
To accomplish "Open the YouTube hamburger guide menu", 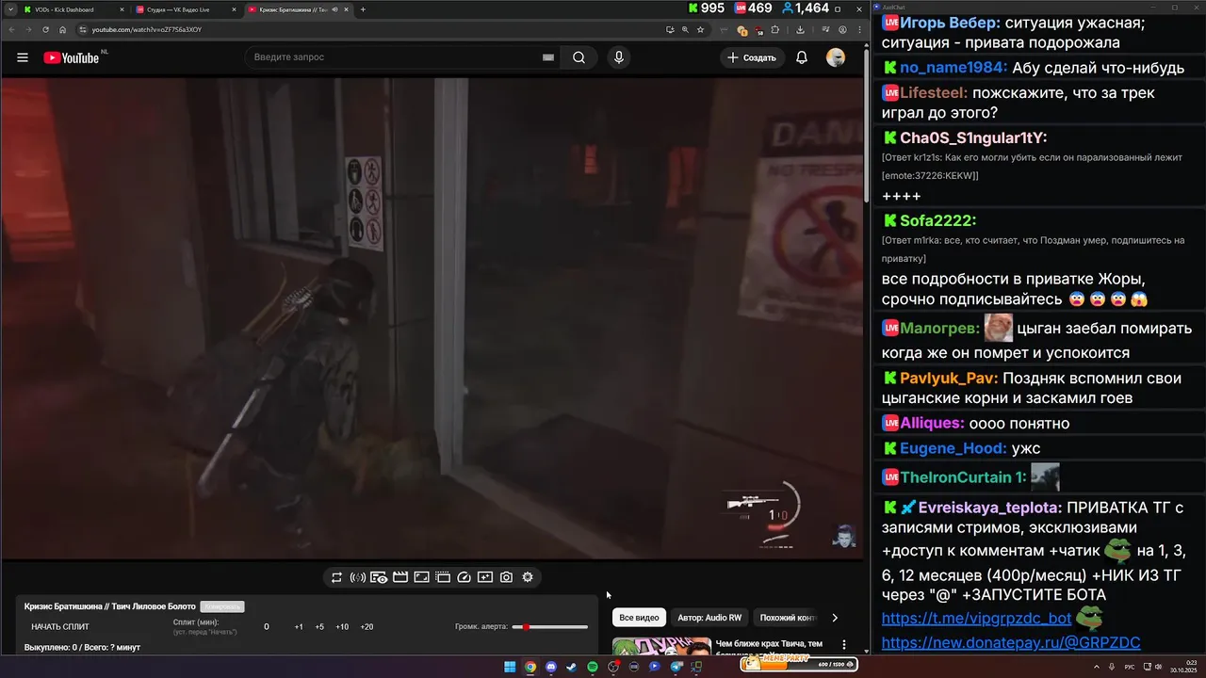I will pyautogui.click(x=23, y=57).
